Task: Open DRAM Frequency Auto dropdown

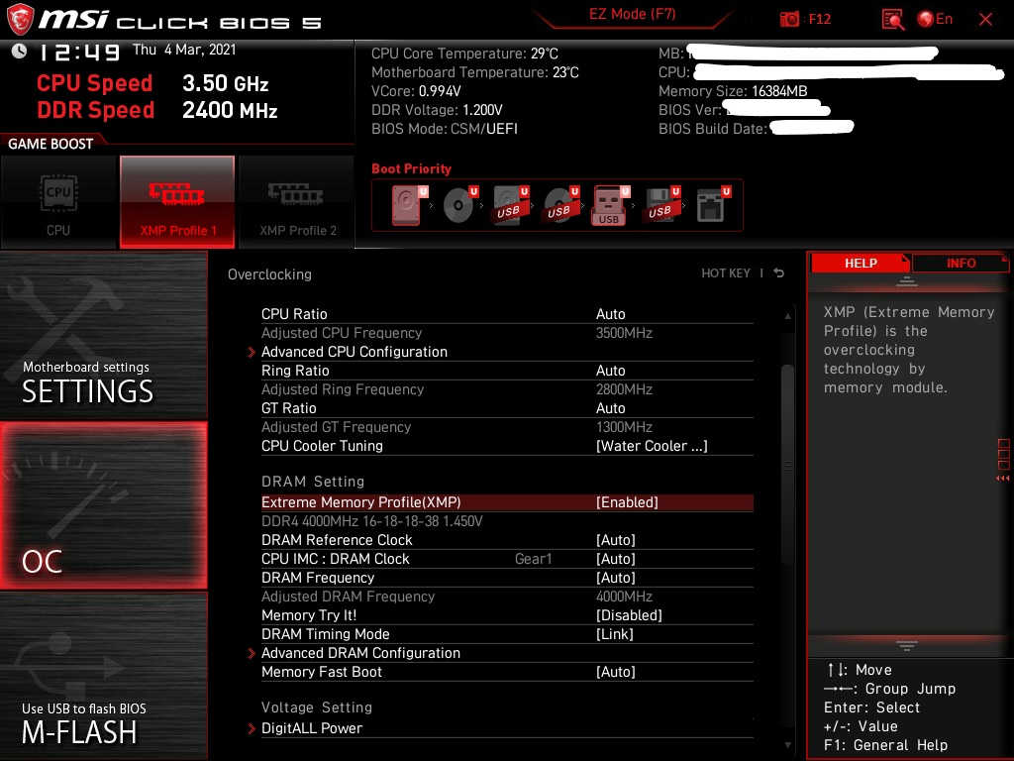Action: pyautogui.click(x=615, y=578)
